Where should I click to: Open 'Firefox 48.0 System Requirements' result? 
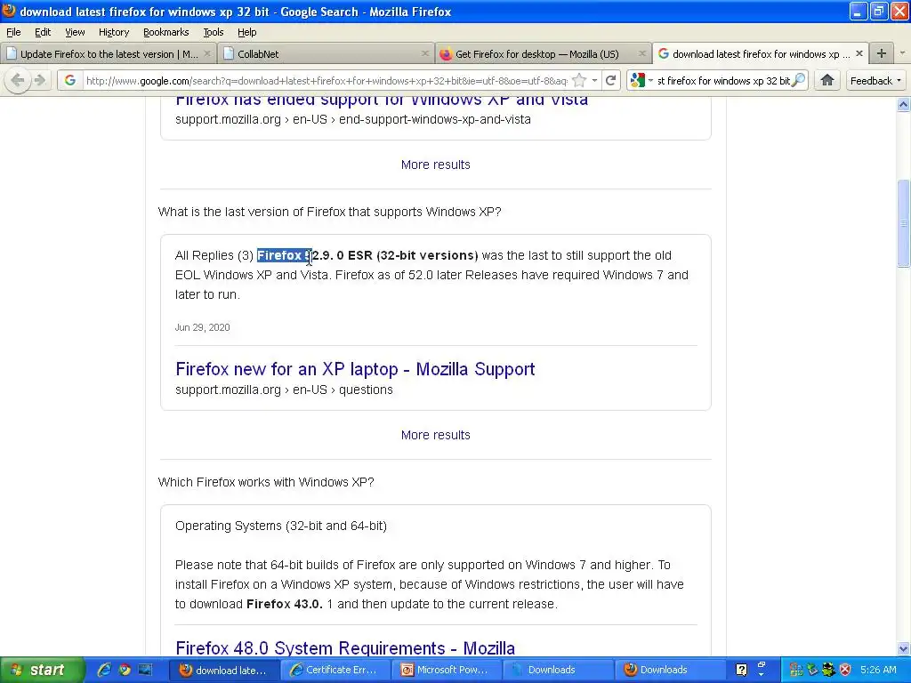tap(345, 647)
